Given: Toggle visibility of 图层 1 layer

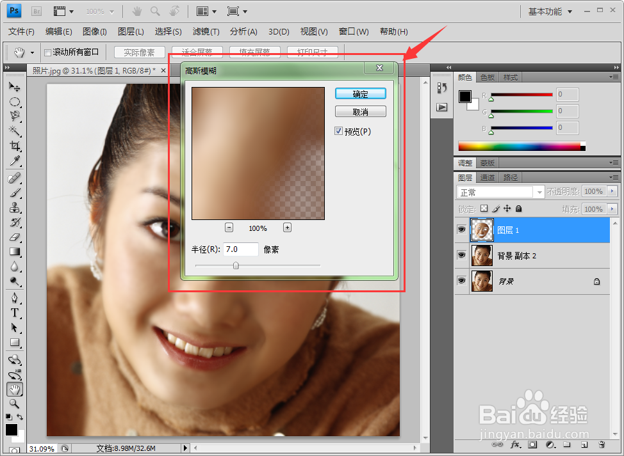Looking at the screenshot, I should pyautogui.click(x=462, y=230).
